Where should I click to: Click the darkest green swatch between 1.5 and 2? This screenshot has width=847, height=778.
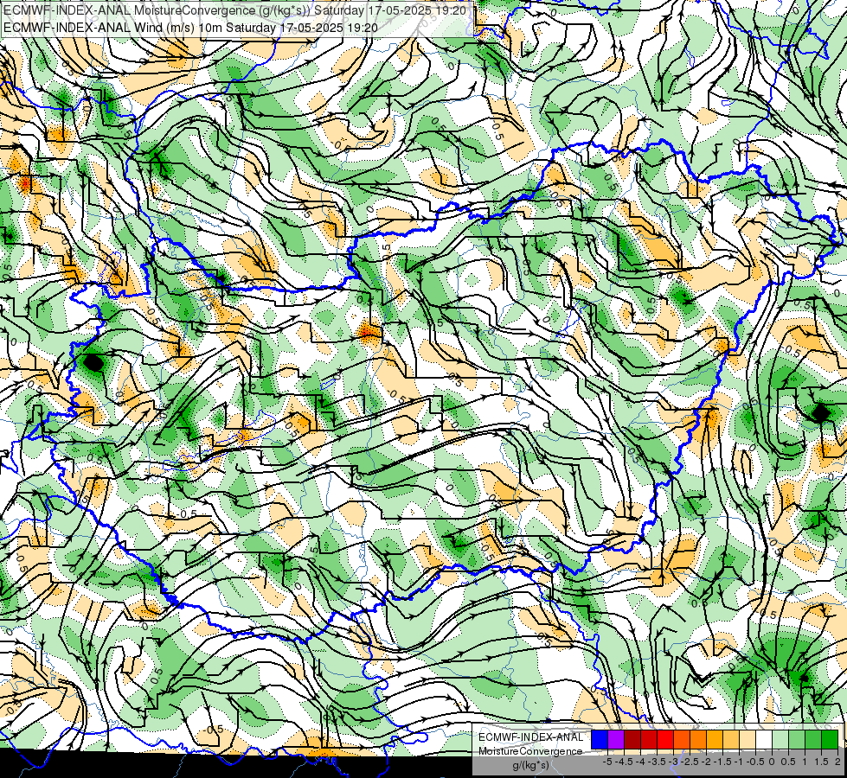830,739
